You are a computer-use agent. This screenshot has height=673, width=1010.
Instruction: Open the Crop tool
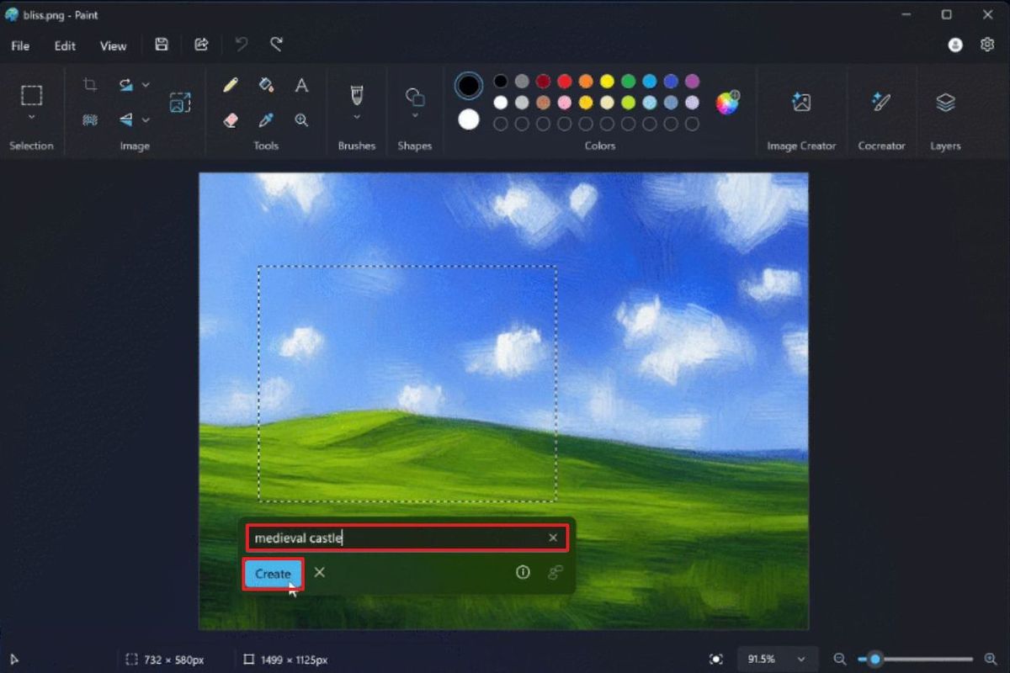pyautogui.click(x=90, y=84)
